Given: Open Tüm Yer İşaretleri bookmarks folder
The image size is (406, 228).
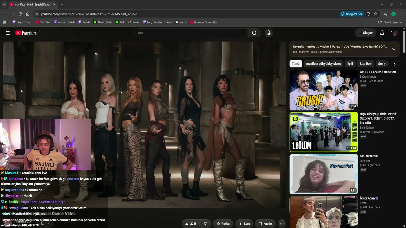Looking at the screenshot, I should coord(391,22).
